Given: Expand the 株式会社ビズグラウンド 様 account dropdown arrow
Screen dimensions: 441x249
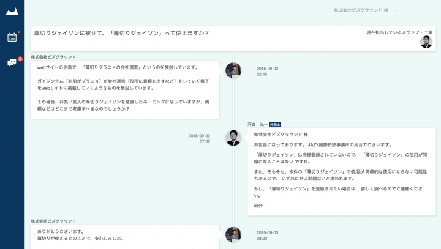Looking at the screenshot, I should click(x=396, y=10).
